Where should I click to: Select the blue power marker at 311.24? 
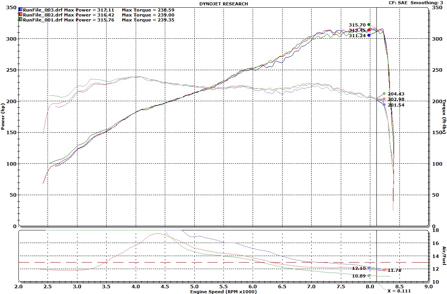pyautogui.click(x=369, y=35)
